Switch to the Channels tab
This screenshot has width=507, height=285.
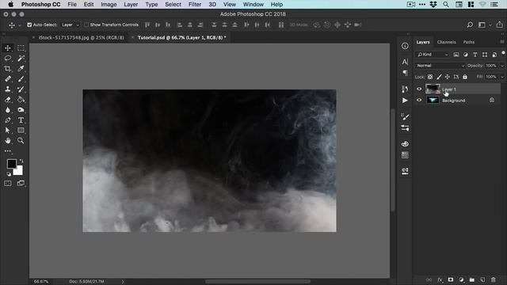point(446,42)
